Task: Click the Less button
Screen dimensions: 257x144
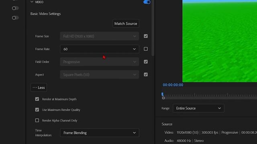Action: pyautogui.click(x=39, y=88)
